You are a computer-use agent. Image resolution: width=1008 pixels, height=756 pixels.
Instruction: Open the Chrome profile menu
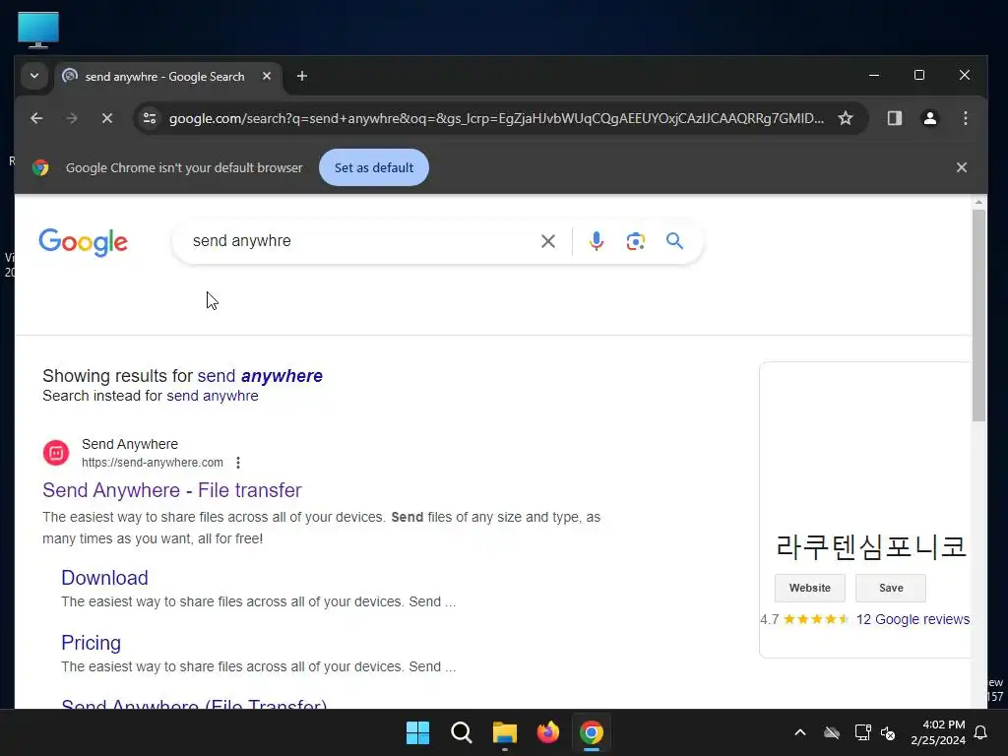pos(929,118)
